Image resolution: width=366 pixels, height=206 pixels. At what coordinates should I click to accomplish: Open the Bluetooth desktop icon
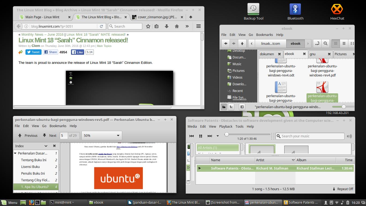[x=295, y=12]
